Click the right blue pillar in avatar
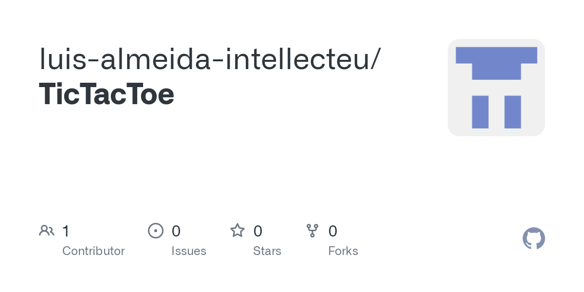 pyautogui.click(x=512, y=112)
